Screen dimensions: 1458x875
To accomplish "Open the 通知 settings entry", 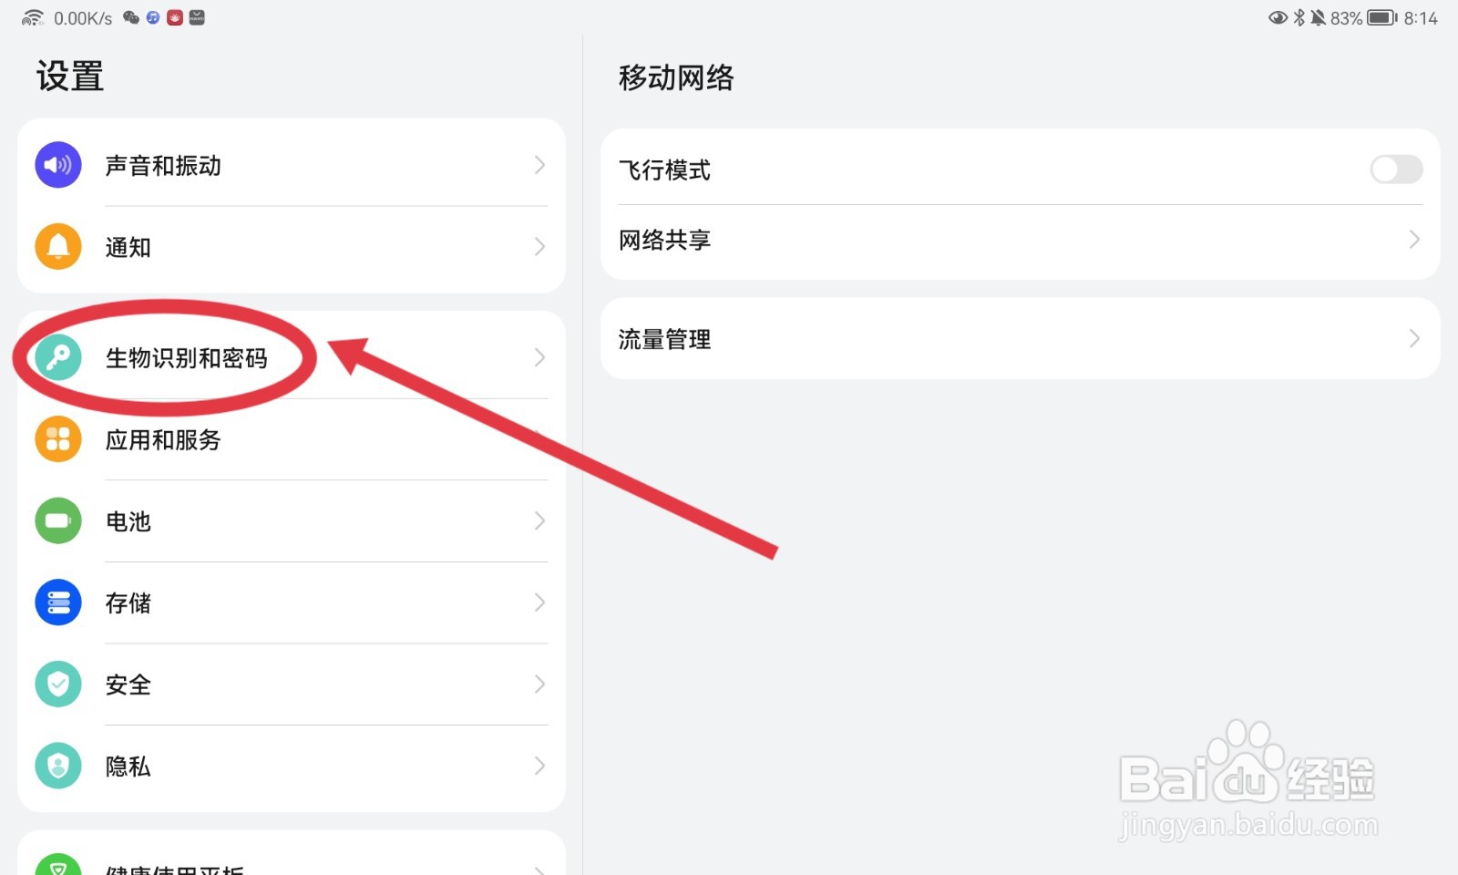I will (x=292, y=247).
